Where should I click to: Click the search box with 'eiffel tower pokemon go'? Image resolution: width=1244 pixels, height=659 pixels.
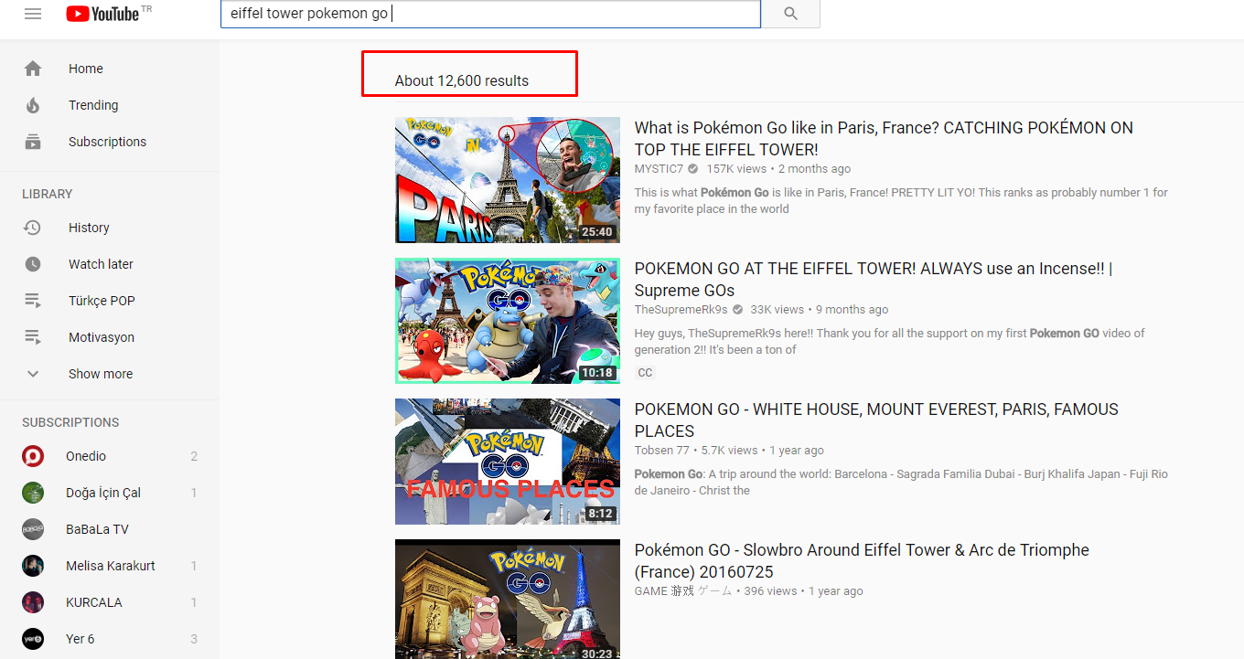pyautogui.click(x=490, y=14)
